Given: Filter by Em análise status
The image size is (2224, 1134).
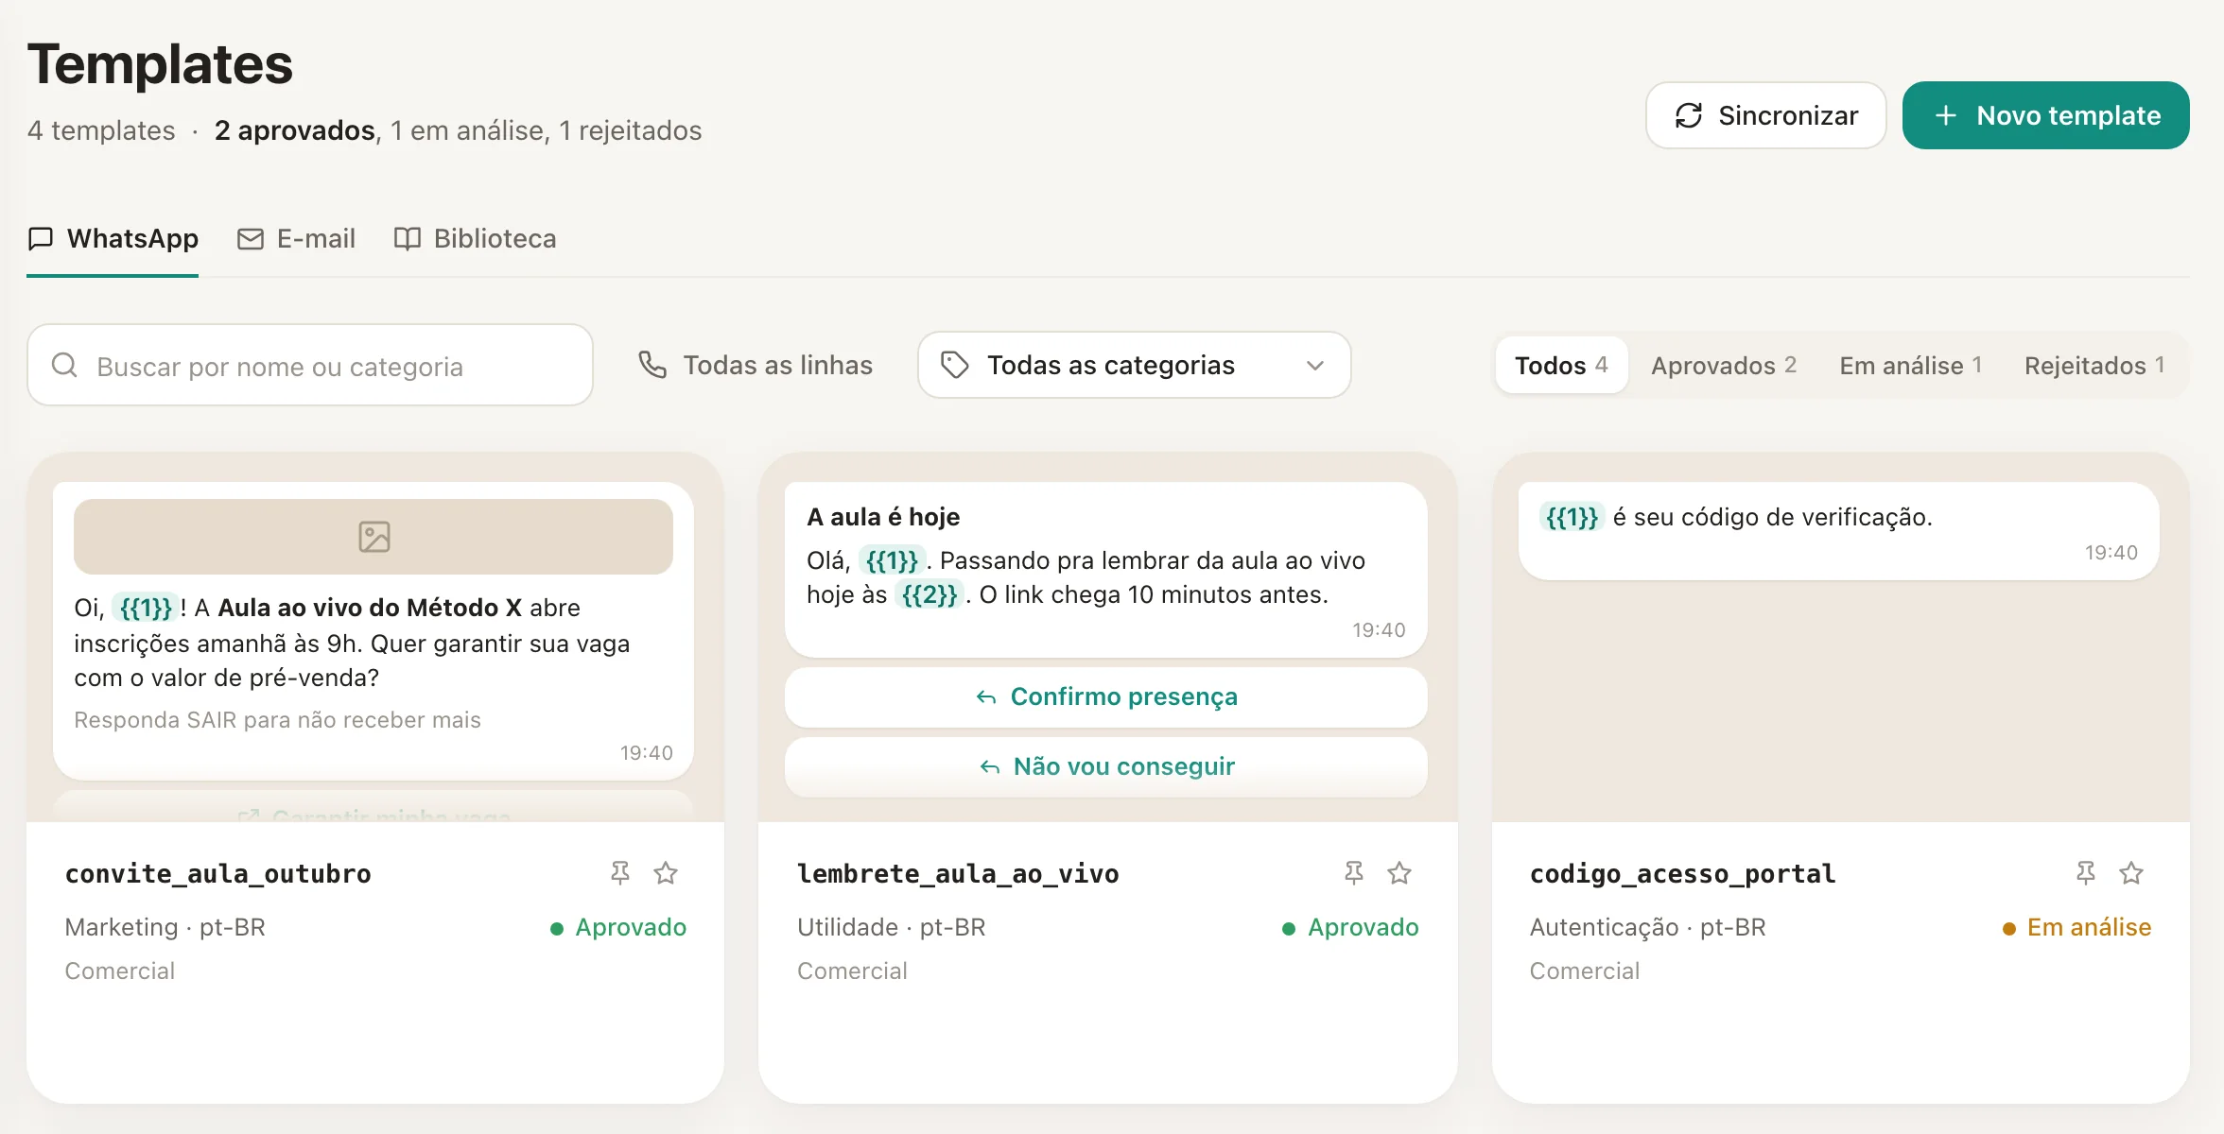Looking at the screenshot, I should coord(1911,365).
